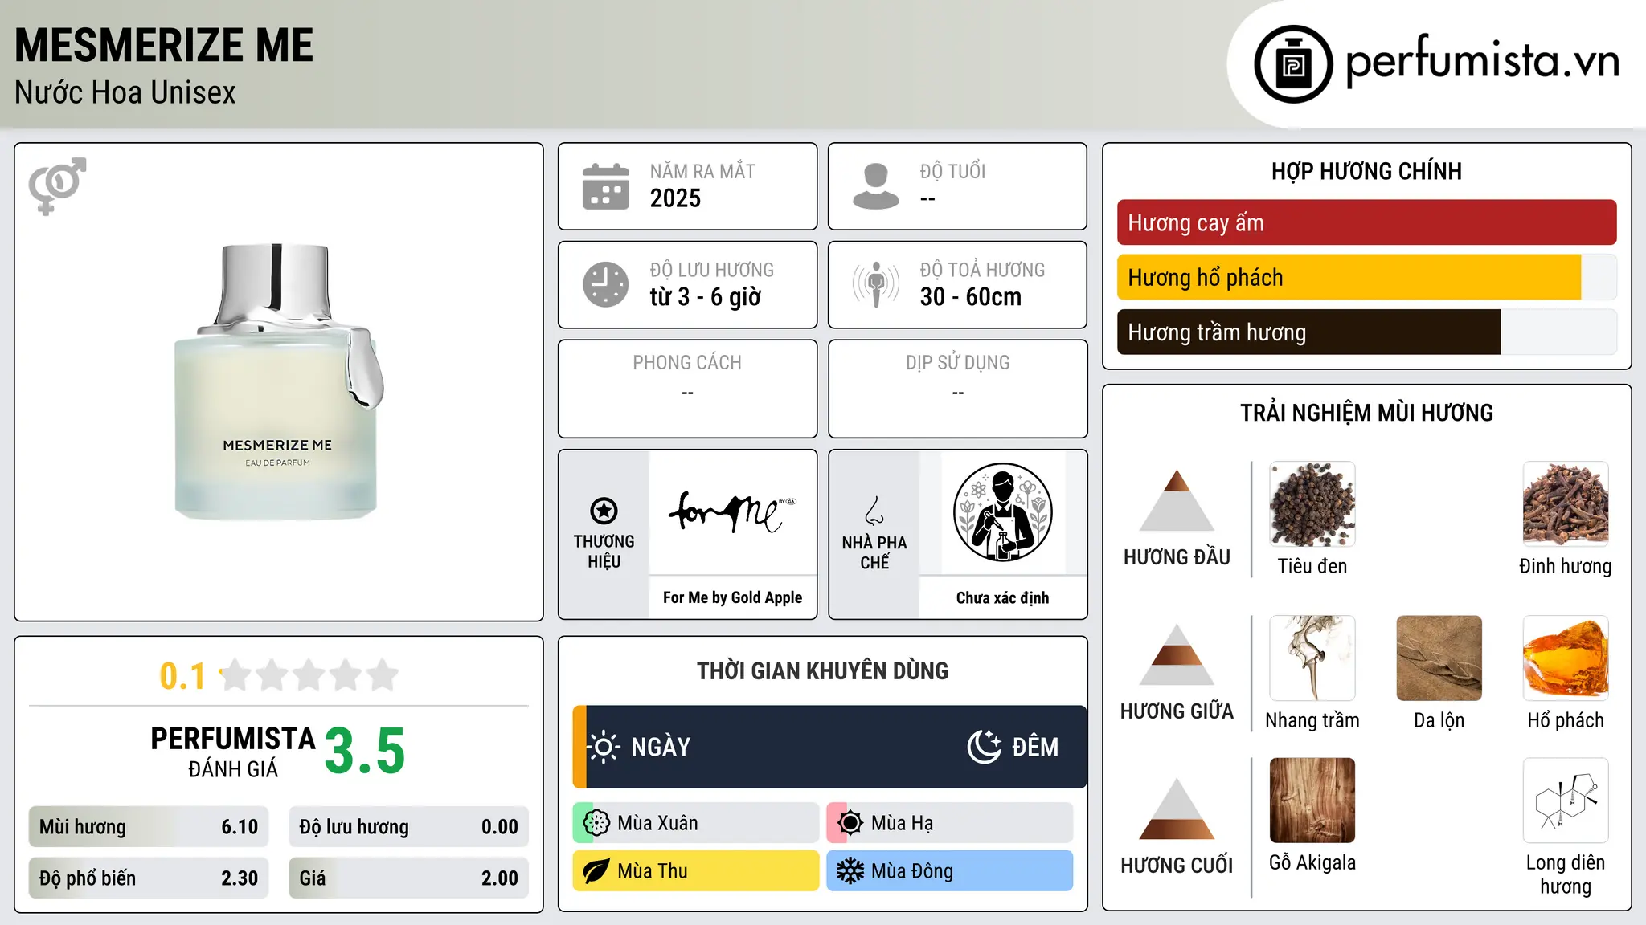Viewport: 1646px width, 925px height.
Task: Click the flower icon for Mùa Xuân
Action: click(x=596, y=823)
